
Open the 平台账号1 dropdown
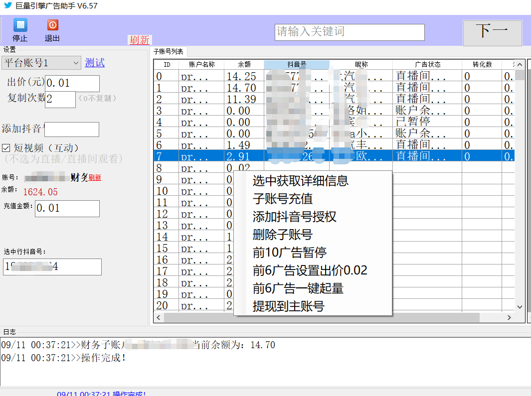pos(76,63)
